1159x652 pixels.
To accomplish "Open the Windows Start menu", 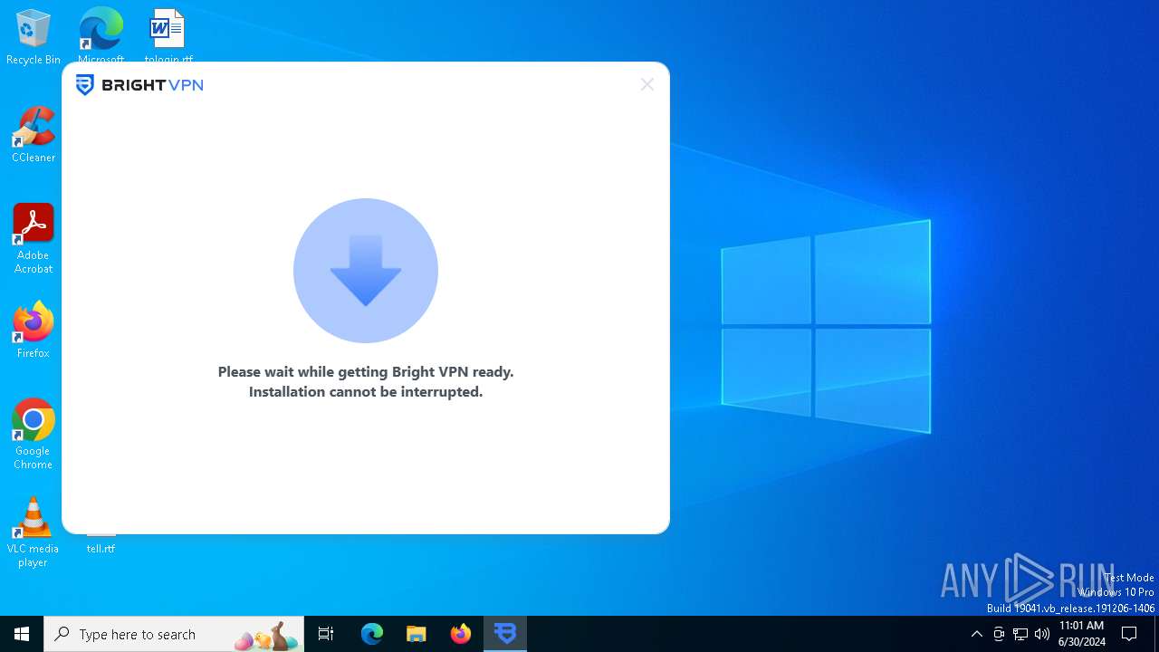I will click(22, 634).
